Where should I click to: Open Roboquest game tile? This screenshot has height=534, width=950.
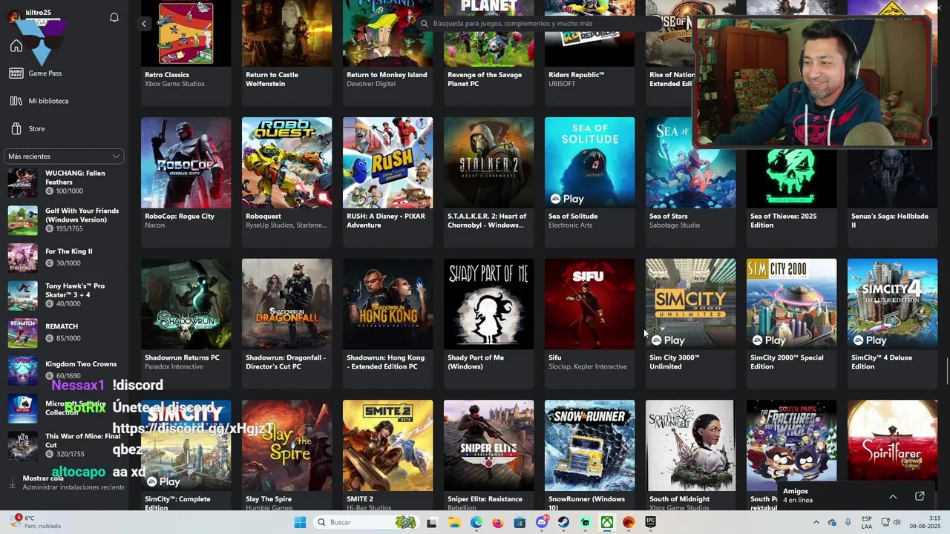287,182
